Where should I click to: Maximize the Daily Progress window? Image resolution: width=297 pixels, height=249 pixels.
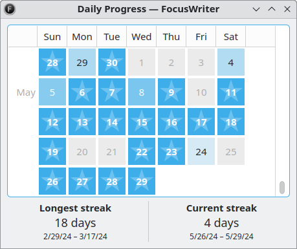click(x=272, y=9)
